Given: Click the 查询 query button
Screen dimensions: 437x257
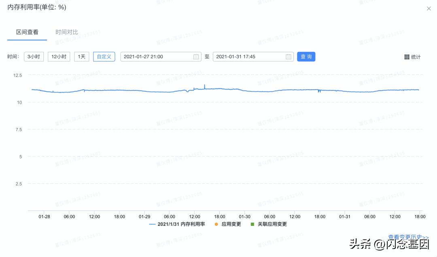Looking at the screenshot, I should point(306,57).
